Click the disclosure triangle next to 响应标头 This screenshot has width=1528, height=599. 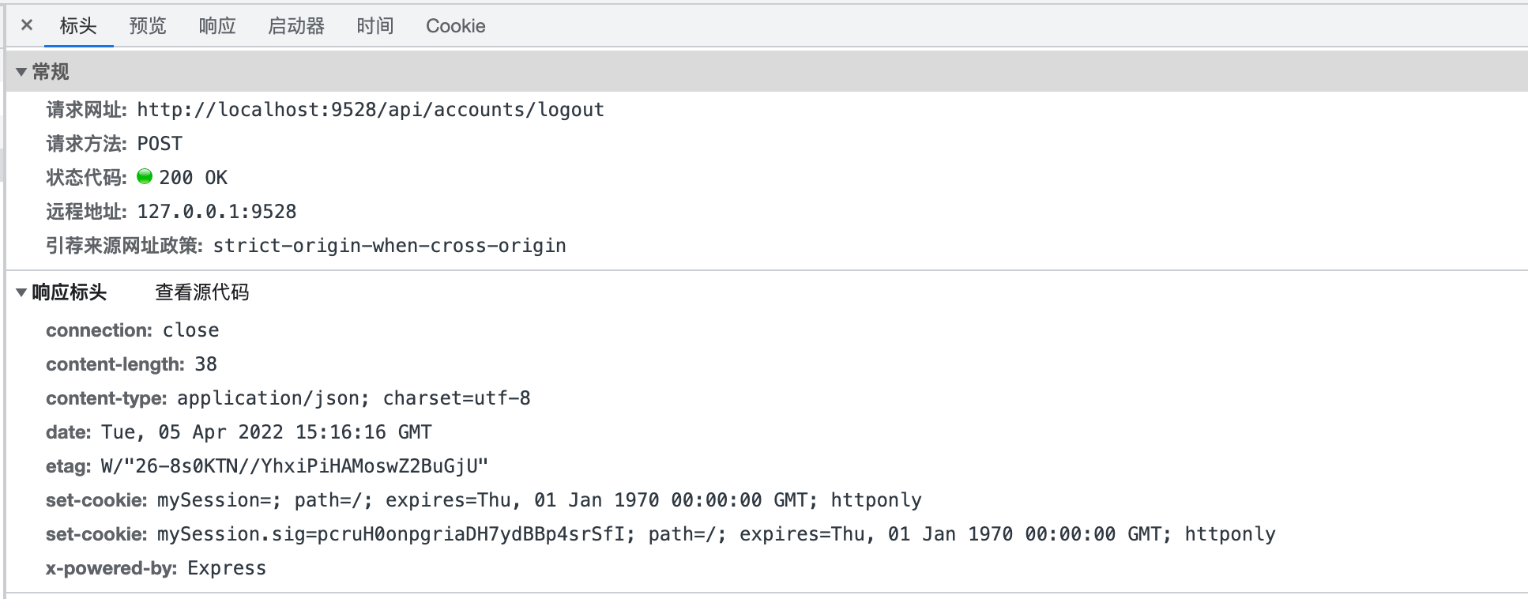21,292
